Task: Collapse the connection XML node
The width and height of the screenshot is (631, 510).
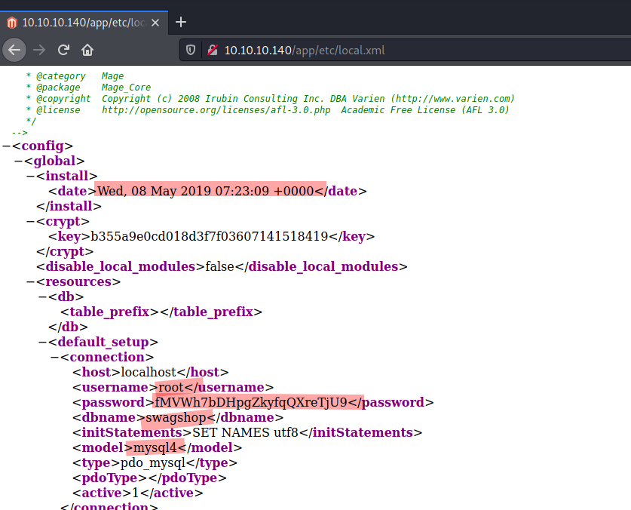Action: coord(55,358)
